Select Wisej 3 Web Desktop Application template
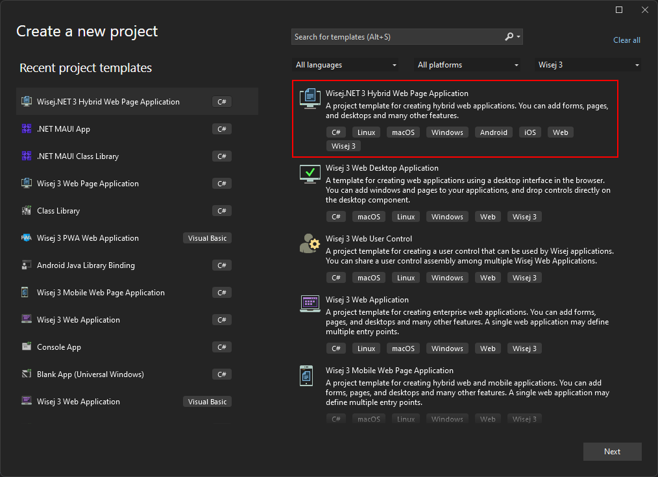The width and height of the screenshot is (658, 477). 455,193
